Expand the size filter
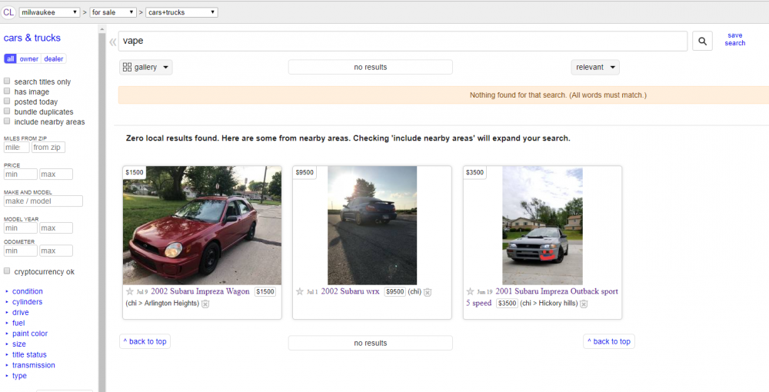 click(18, 344)
